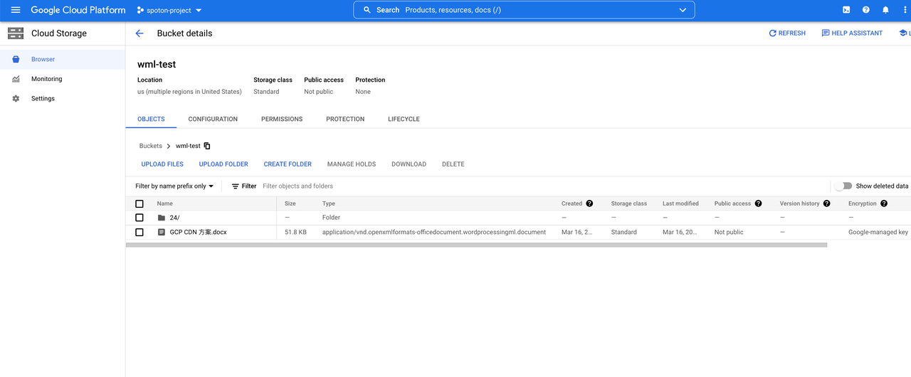The height and width of the screenshot is (377, 911).
Task: Click Help Assistant button label
Action: point(857,33)
